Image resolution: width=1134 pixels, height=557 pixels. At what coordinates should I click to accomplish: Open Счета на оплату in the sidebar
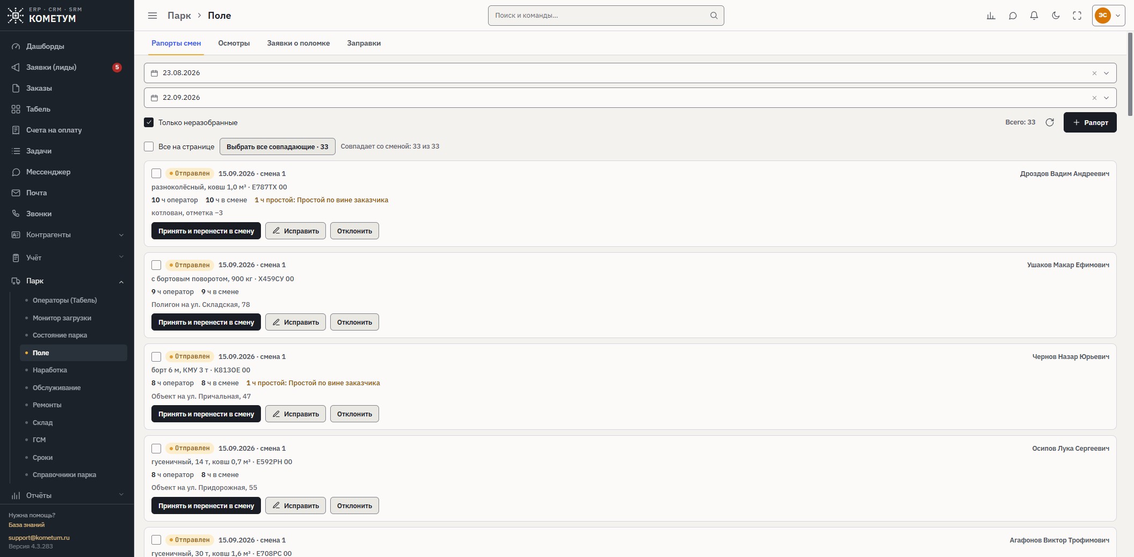point(67,130)
